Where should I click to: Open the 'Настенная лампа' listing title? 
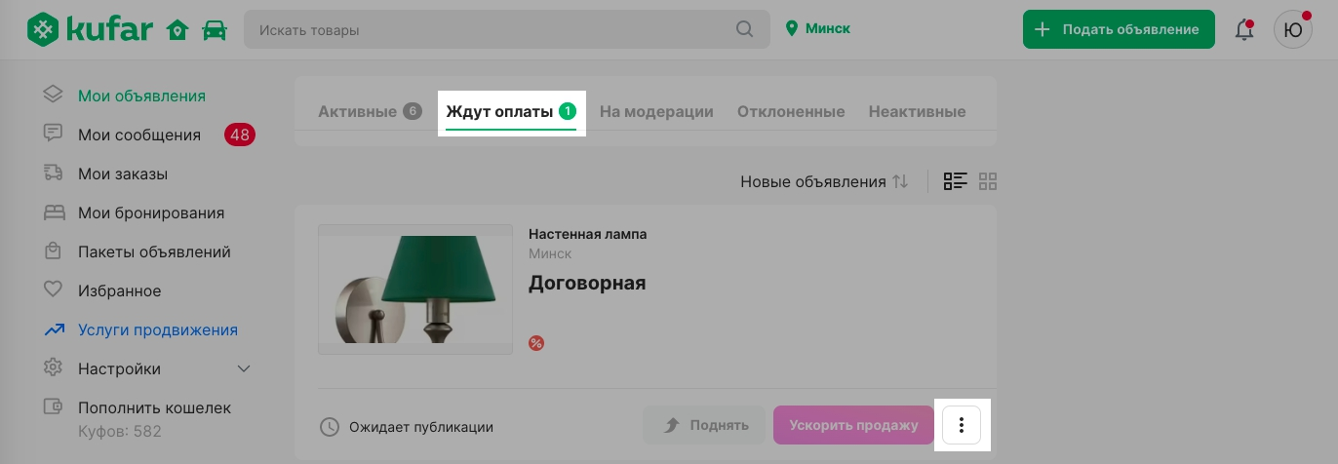click(588, 234)
